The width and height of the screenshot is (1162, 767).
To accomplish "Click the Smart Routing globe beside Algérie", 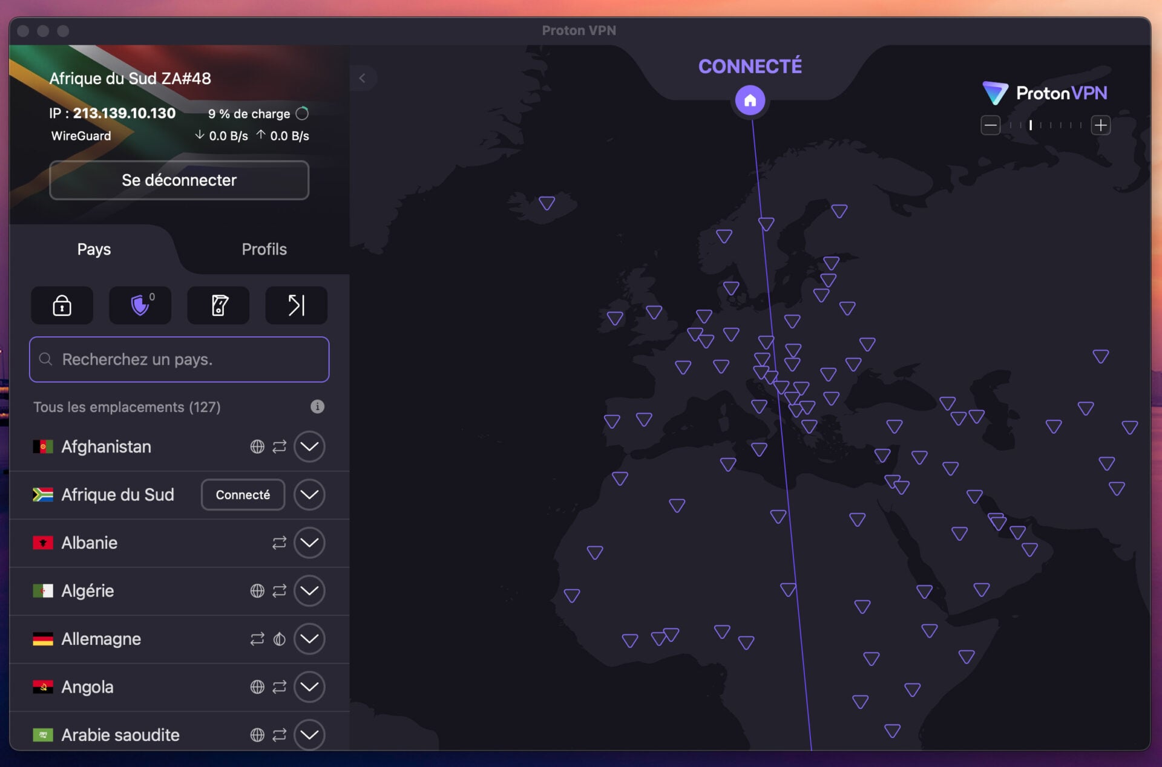I will [258, 591].
